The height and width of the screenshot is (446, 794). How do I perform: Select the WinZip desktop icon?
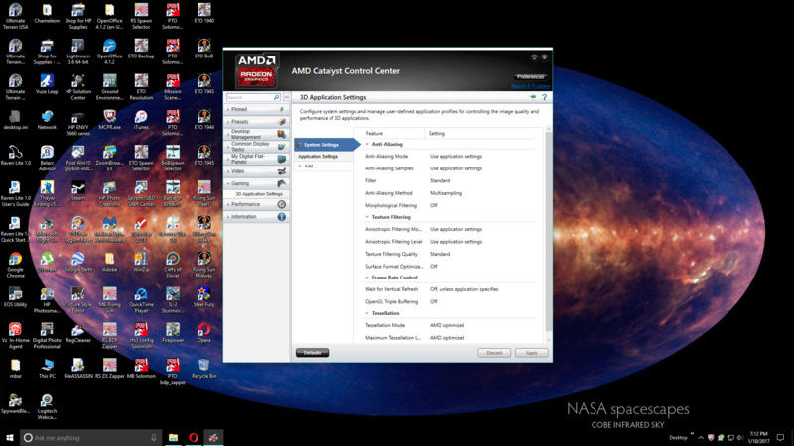141,262
